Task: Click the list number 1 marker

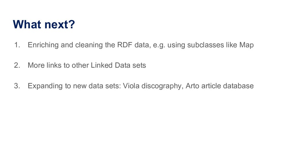Action: [x=17, y=45]
